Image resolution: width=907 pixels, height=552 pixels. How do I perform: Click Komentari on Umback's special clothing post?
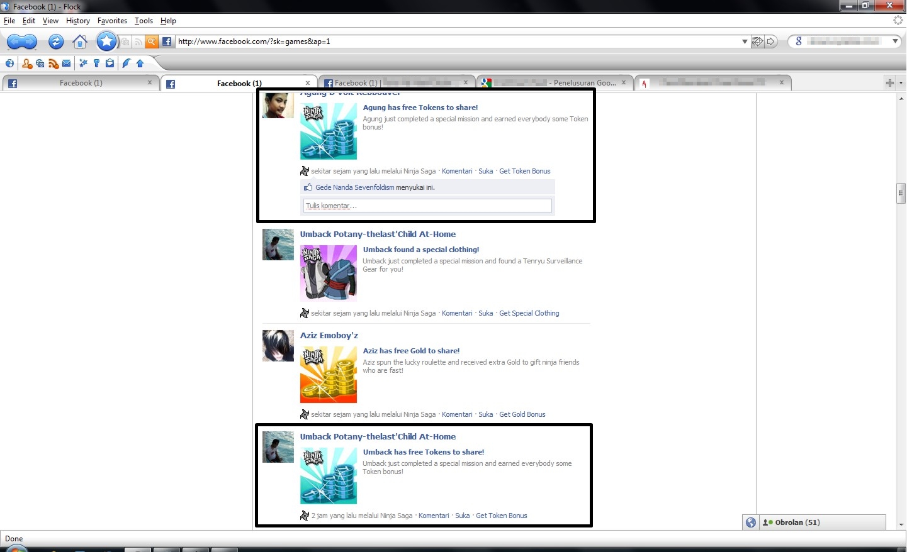click(x=457, y=313)
